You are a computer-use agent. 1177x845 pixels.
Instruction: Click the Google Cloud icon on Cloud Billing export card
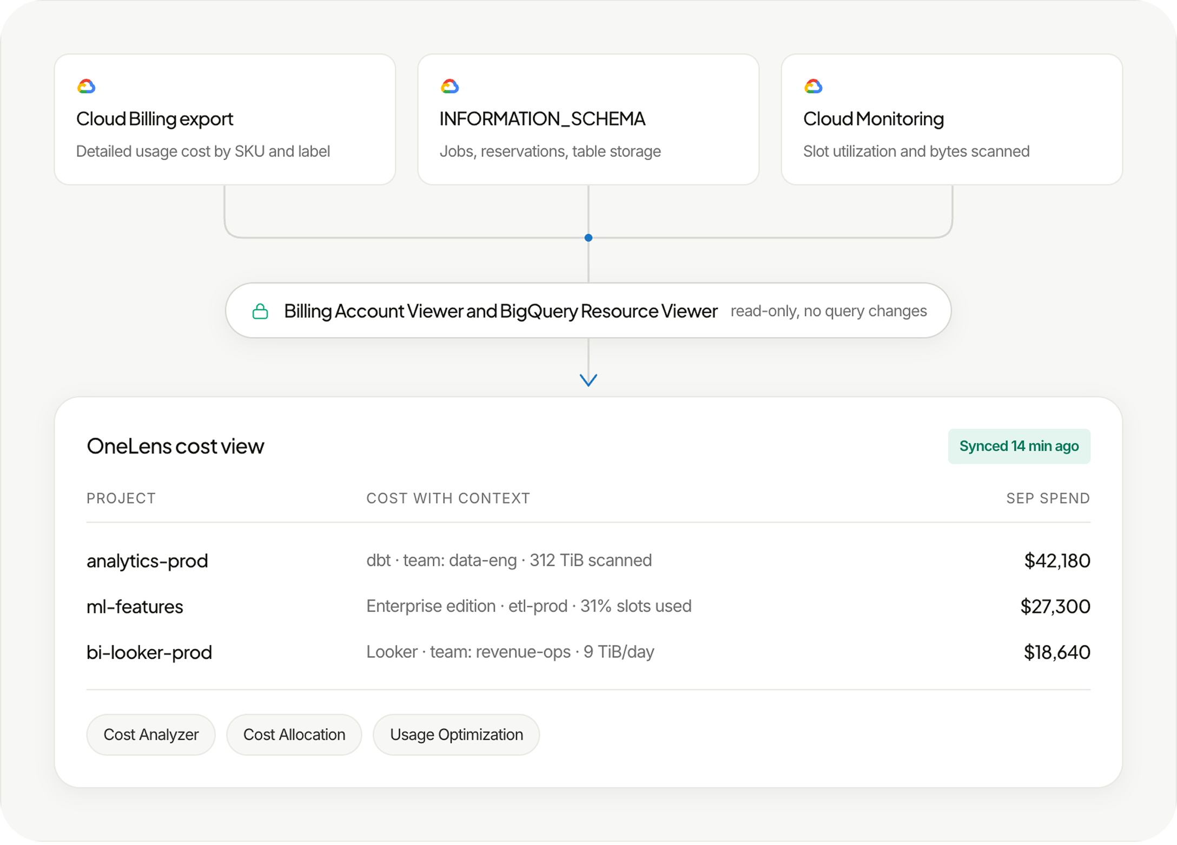tap(86, 86)
